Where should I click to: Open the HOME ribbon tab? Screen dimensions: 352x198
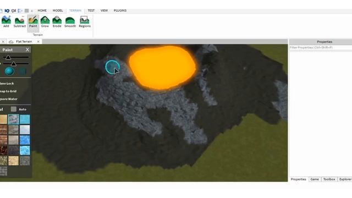coord(42,10)
